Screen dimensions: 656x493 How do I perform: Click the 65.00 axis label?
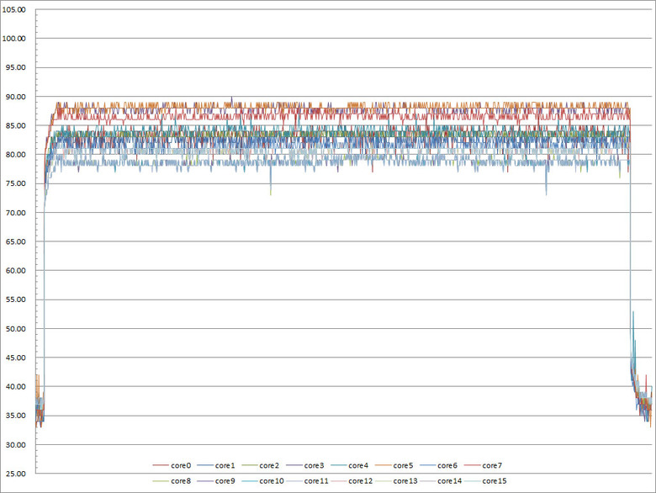(15, 241)
